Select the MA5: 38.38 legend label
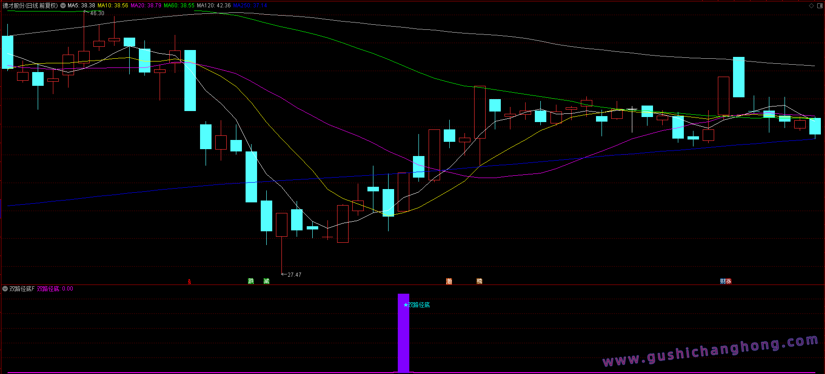 [x=81, y=6]
